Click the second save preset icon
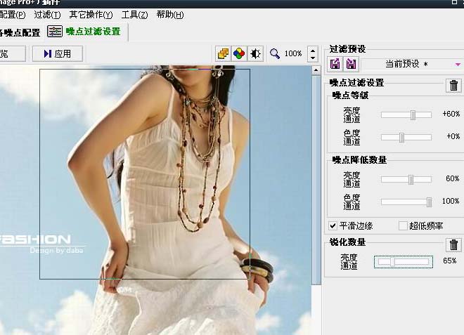The image size is (464, 335). 352,64
